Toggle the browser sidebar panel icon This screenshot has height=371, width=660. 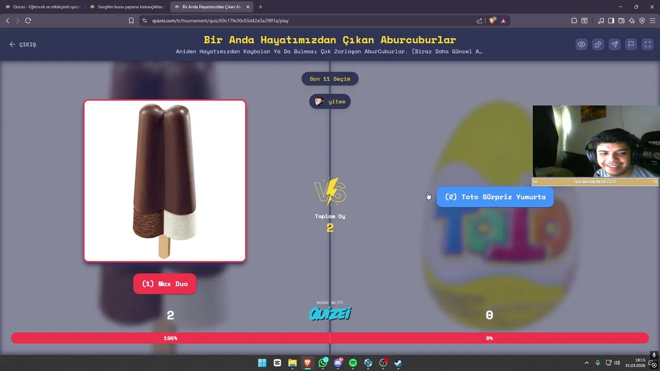click(611, 21)
